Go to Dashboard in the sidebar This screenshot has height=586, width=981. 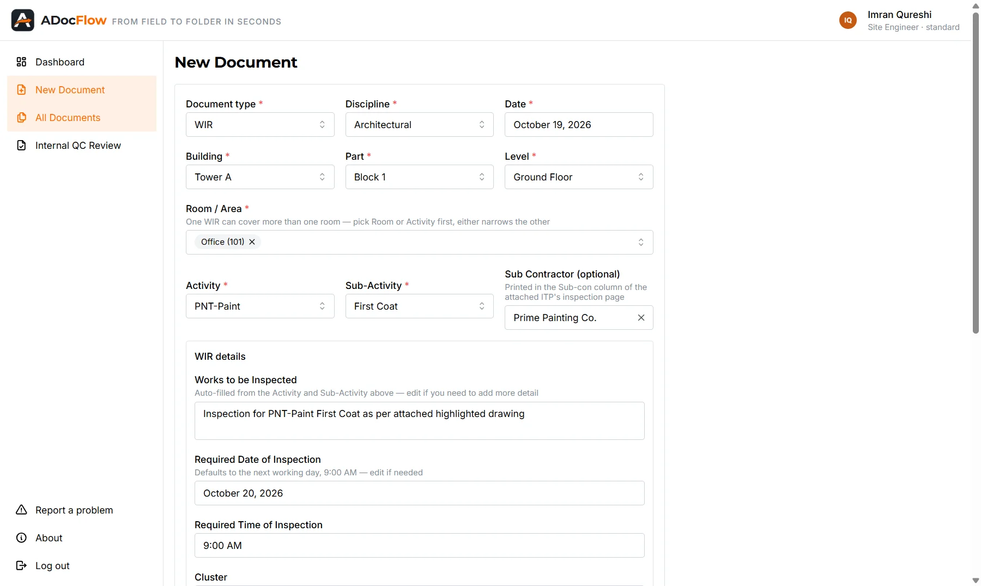click(82, 62)
